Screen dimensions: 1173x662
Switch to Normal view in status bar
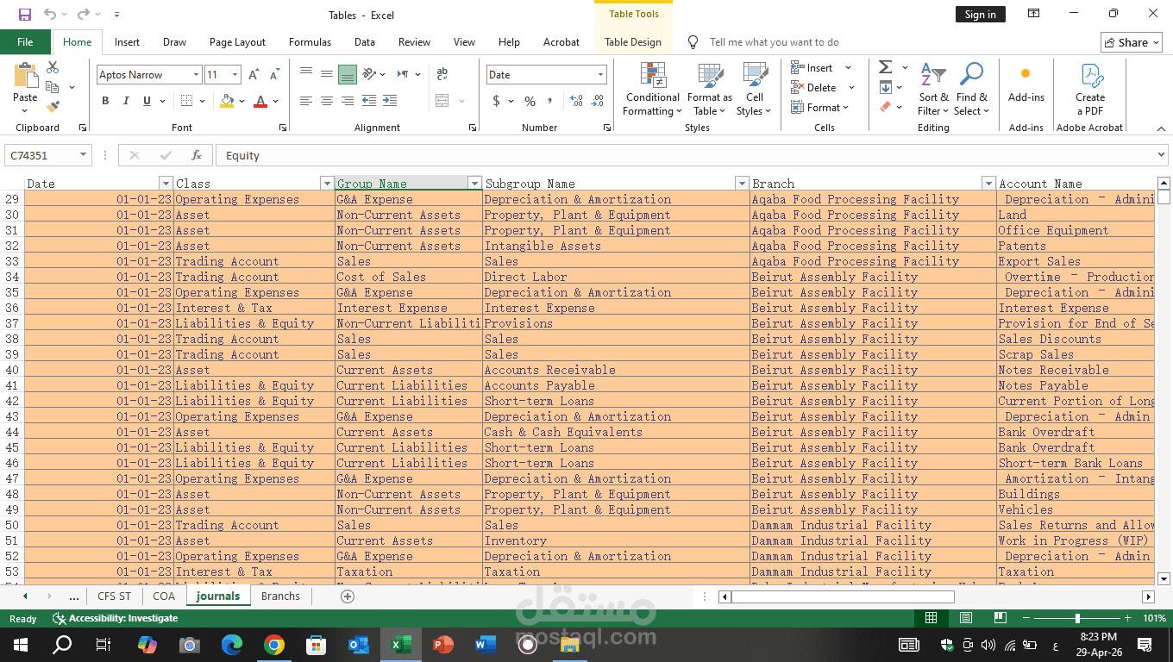coord(931,618)
